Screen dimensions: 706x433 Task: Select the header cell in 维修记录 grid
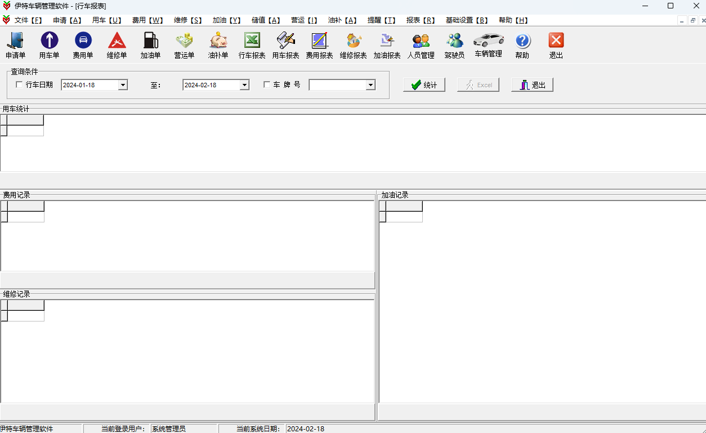coord(26,305)
